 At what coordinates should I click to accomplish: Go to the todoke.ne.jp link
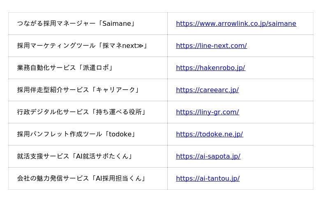[209, 134]
